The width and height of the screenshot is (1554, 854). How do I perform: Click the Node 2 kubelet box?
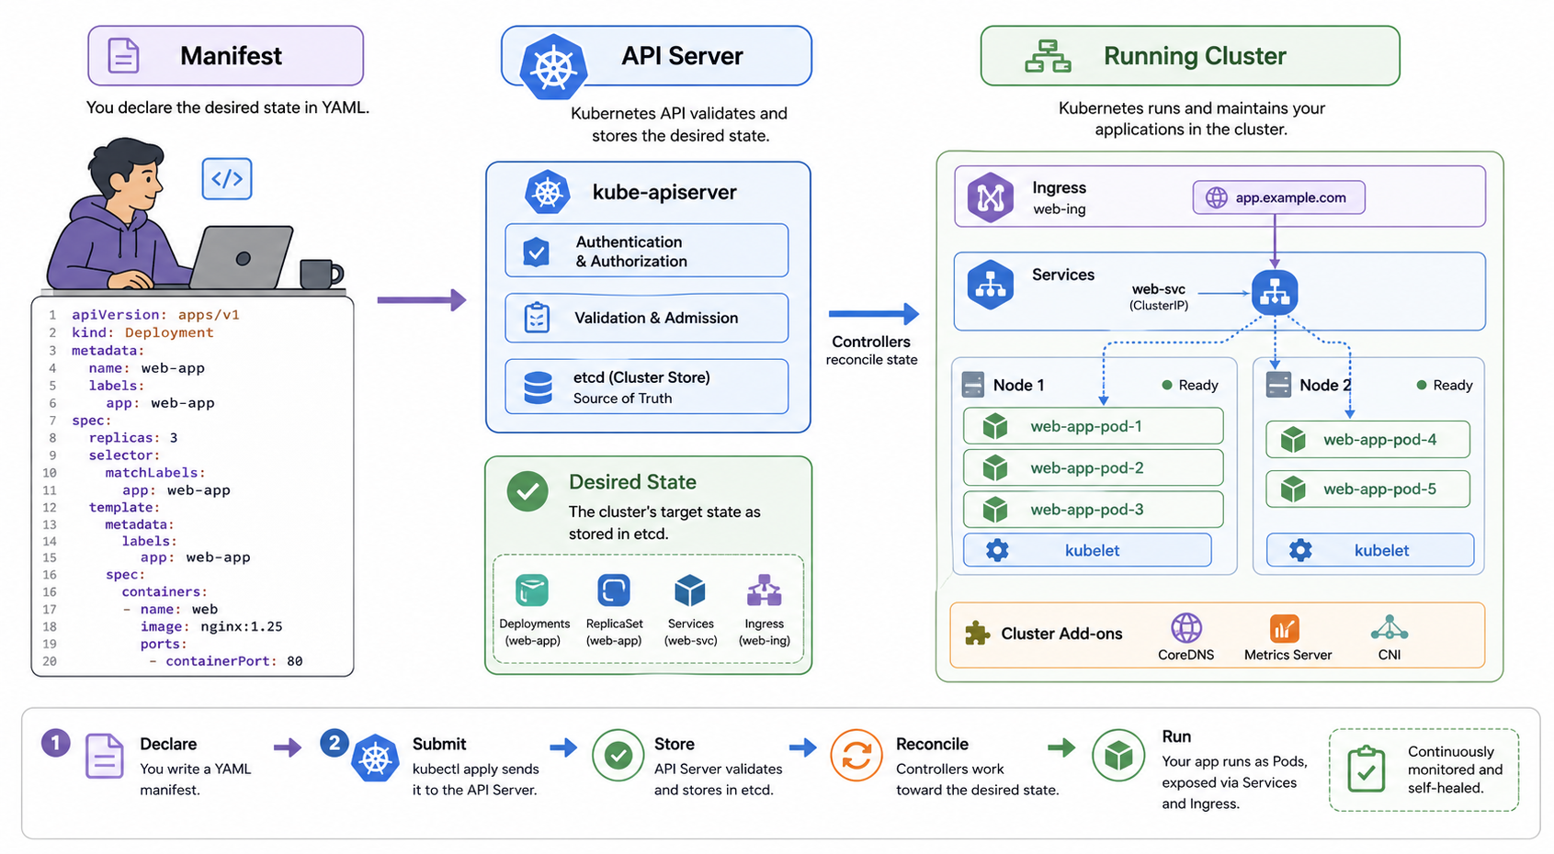pyautogui.click(x=1370, y=550)
